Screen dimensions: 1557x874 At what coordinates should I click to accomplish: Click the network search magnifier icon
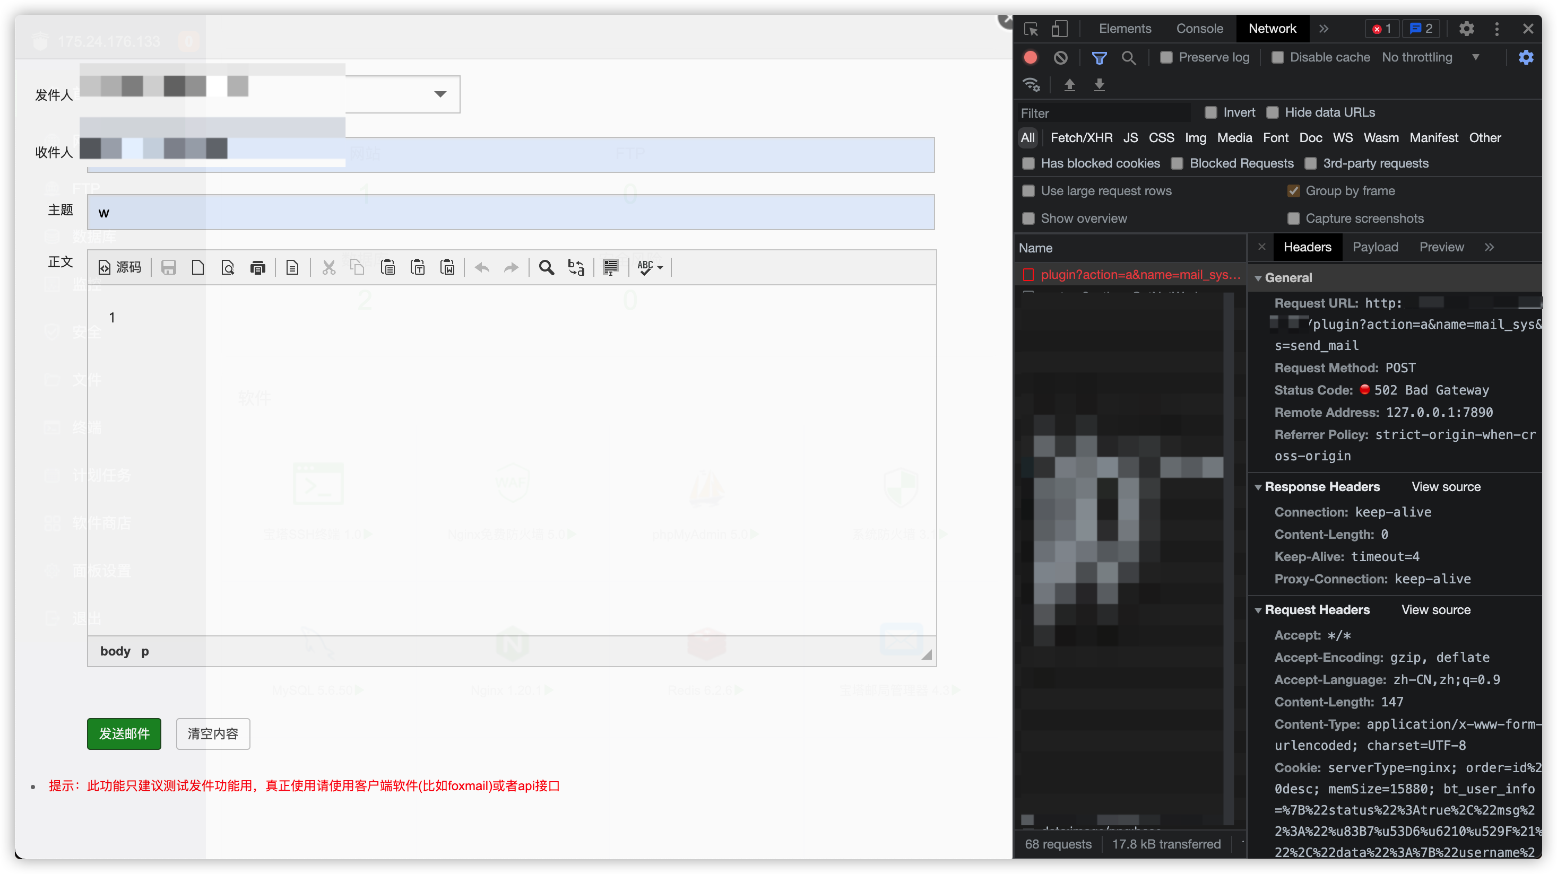point(1128,57)
